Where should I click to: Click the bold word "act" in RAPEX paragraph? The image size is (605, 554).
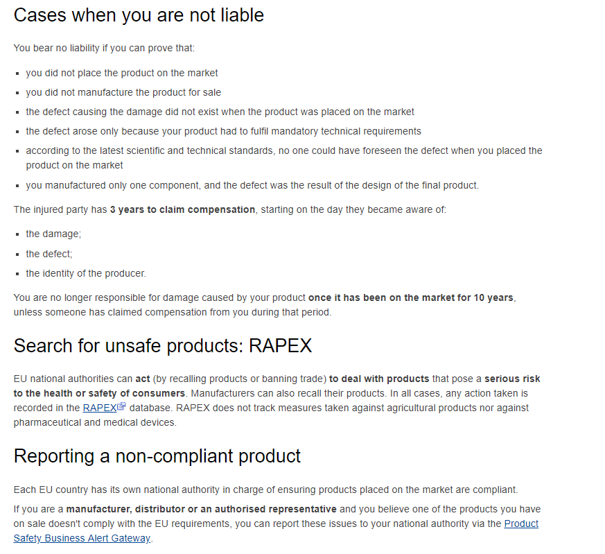(143, 379)
